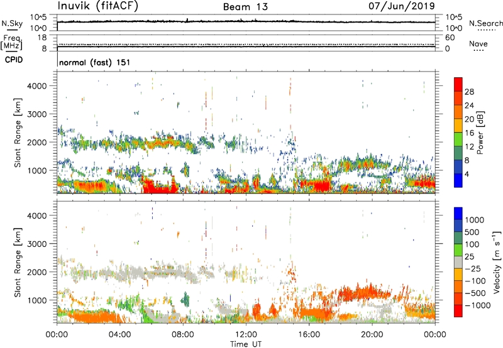Viewport: 503px width, 348px height.
Task: Click the 'N.Search' legend label
Action: click(x=486, y=23)
